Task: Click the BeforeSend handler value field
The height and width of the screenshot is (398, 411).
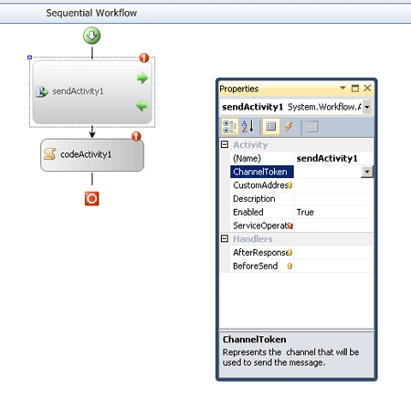Action: pos(333,266)
